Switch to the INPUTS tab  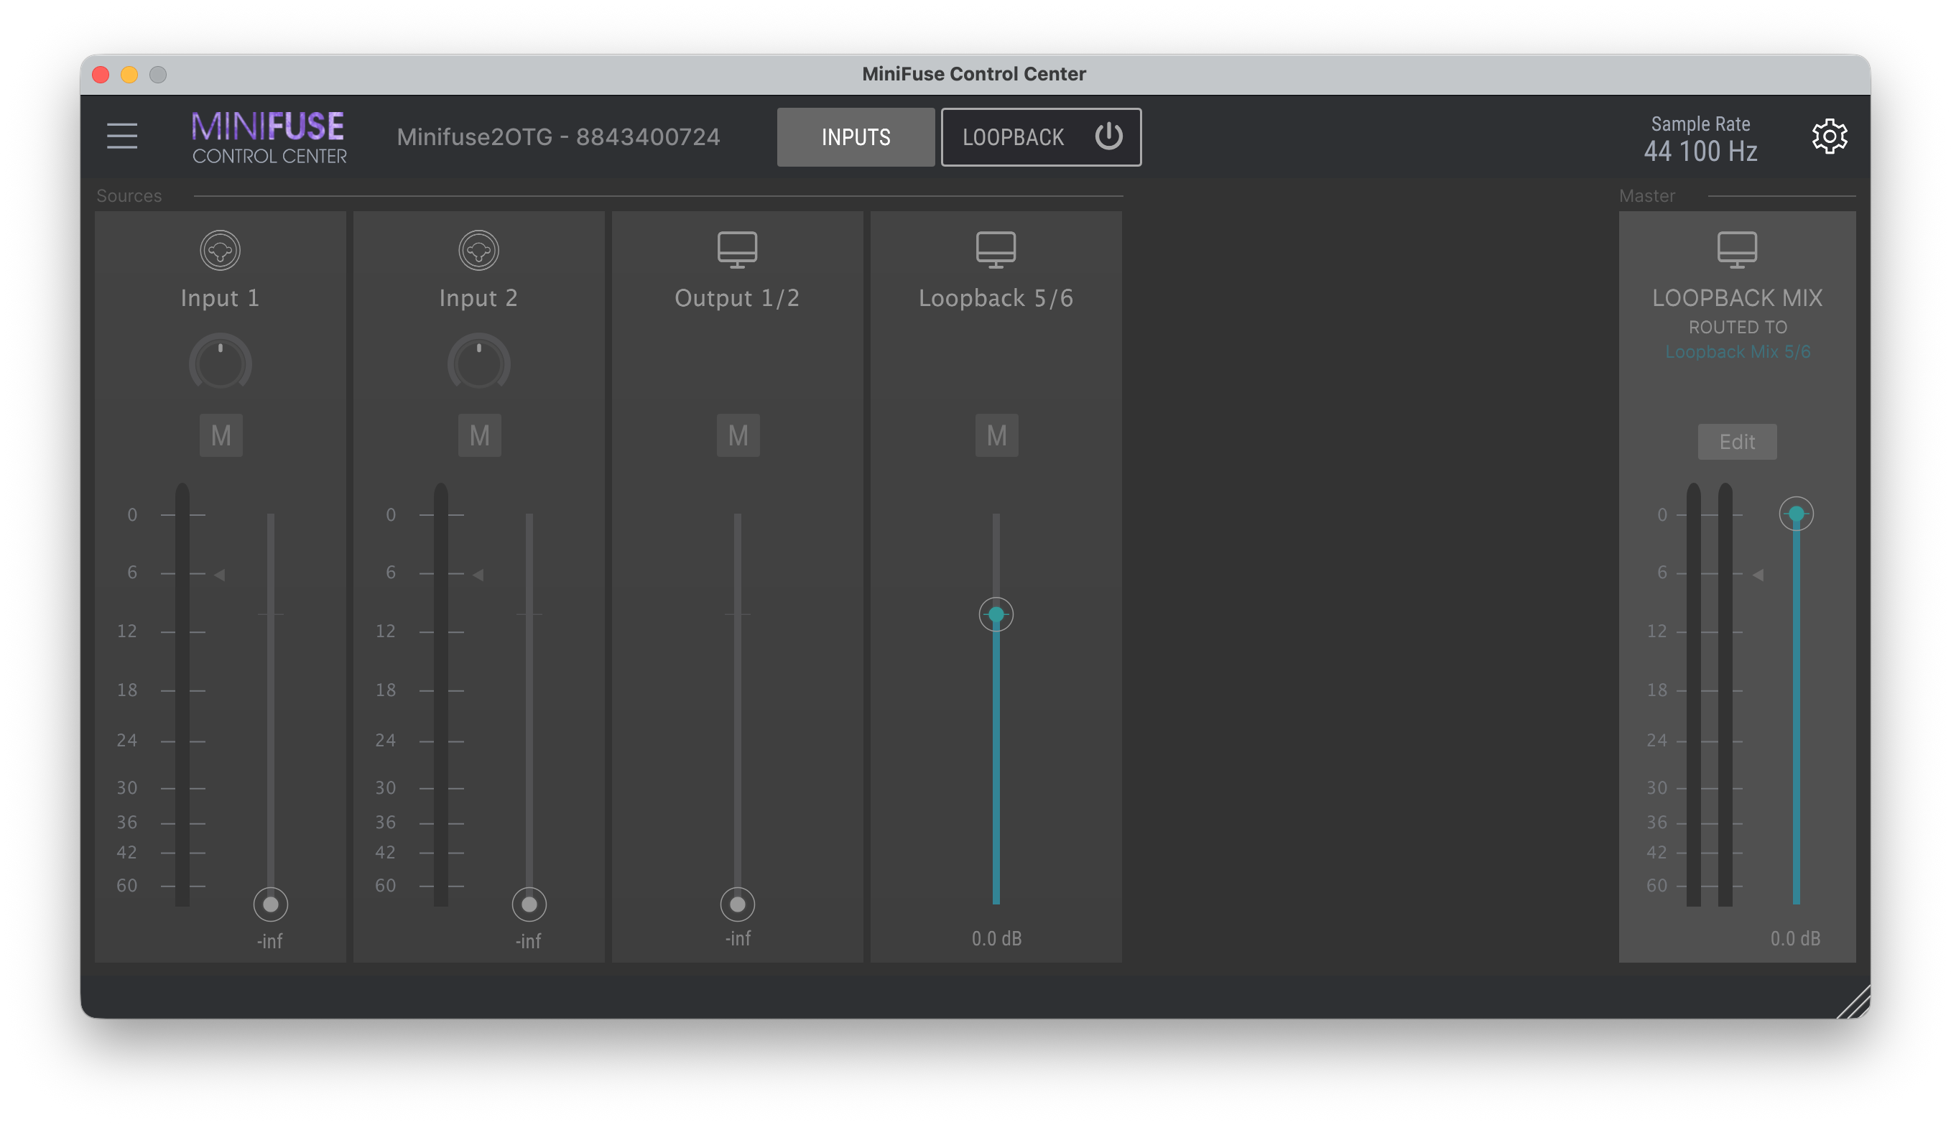[856, 136]
